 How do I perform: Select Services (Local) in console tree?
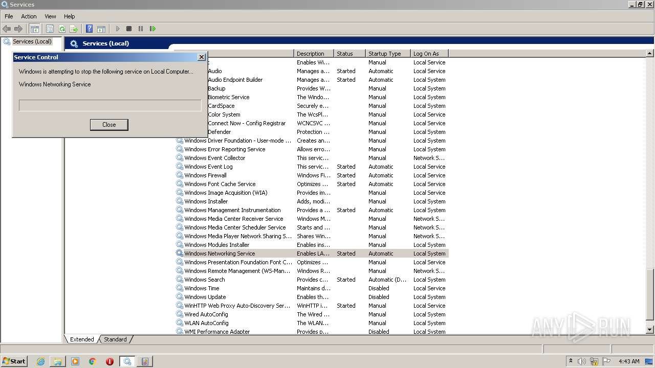[x=32, y=41]
